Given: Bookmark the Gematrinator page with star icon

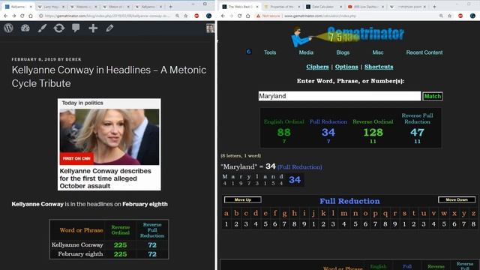Looking at the screenshot, I should click(x=450, y=16).
